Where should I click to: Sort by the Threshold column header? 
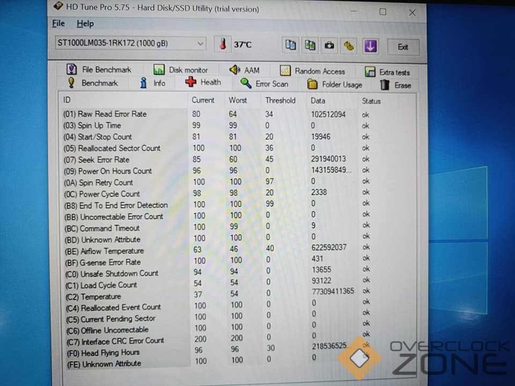point(280,100)
